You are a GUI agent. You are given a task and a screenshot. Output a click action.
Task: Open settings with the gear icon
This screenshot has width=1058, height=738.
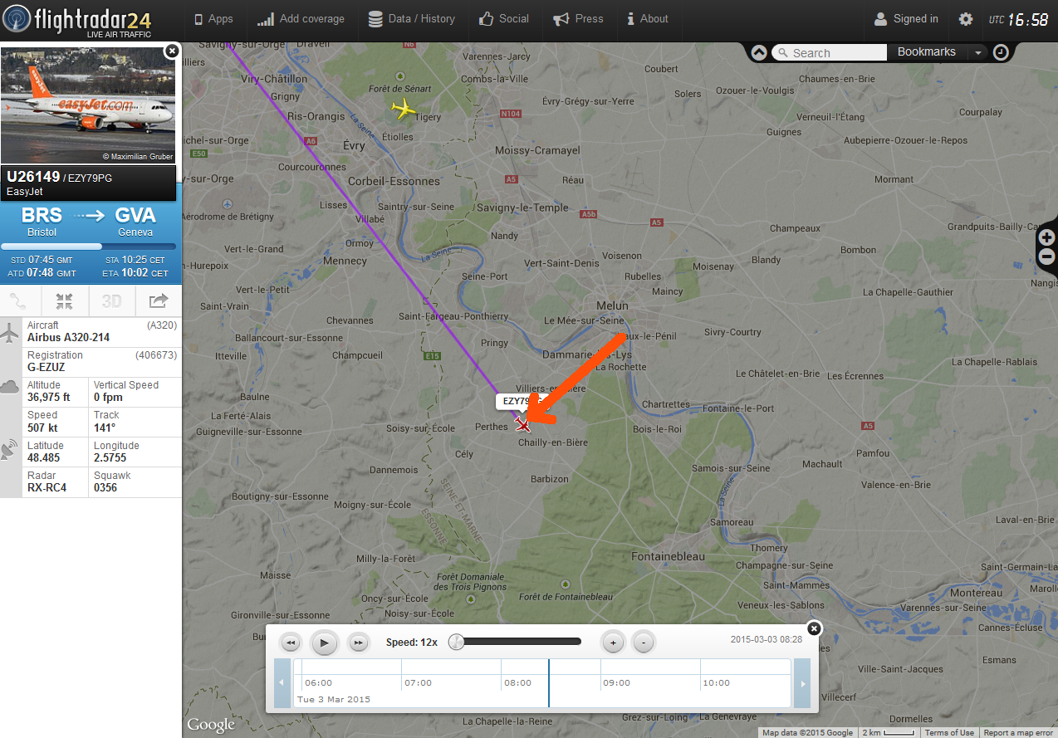[966, 19]
